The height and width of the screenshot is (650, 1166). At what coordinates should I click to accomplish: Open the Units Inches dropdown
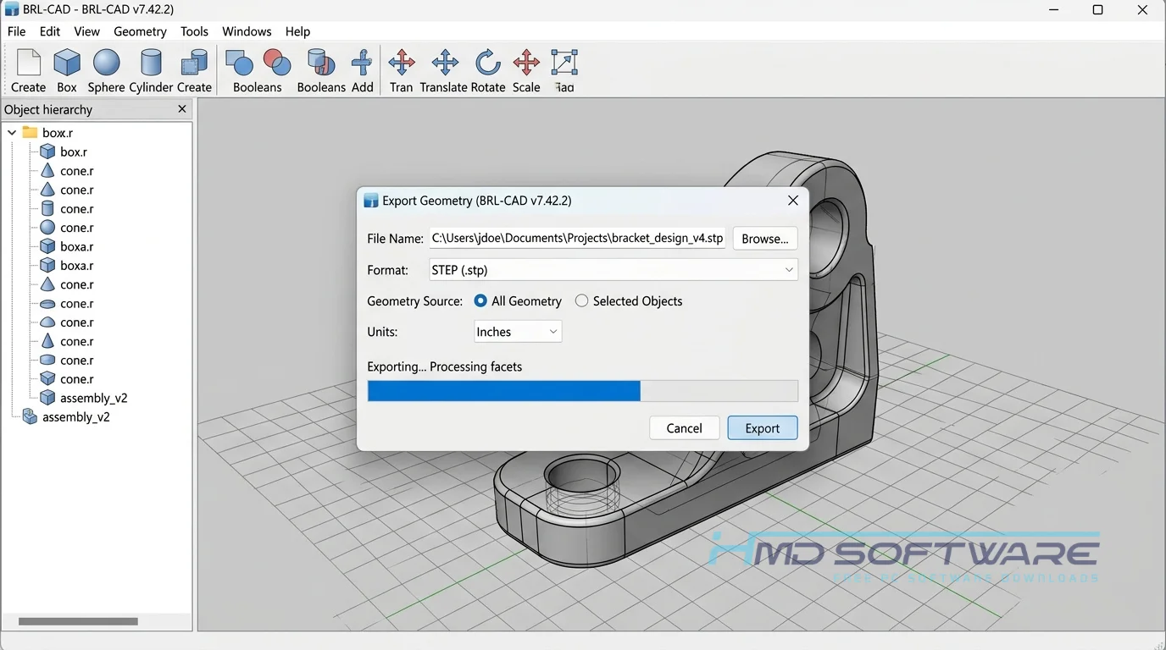(x=518, y=332)
